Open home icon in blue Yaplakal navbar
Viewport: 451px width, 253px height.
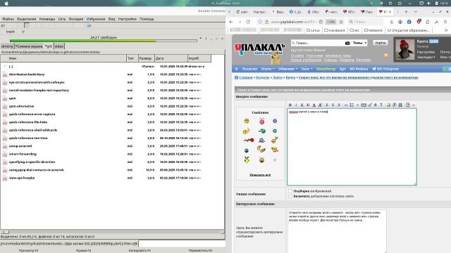point(237,69)
